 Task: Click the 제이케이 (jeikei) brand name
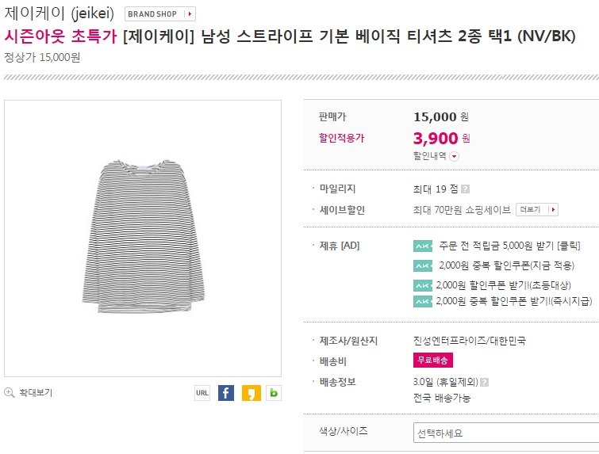click(60, 14)
